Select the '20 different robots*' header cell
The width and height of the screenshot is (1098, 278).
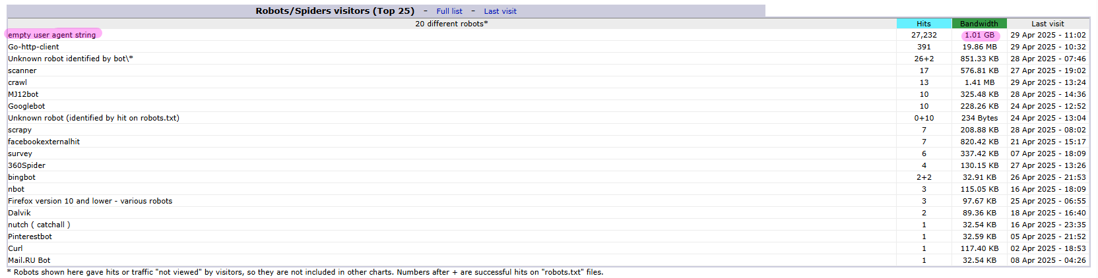tap(451, 24)
